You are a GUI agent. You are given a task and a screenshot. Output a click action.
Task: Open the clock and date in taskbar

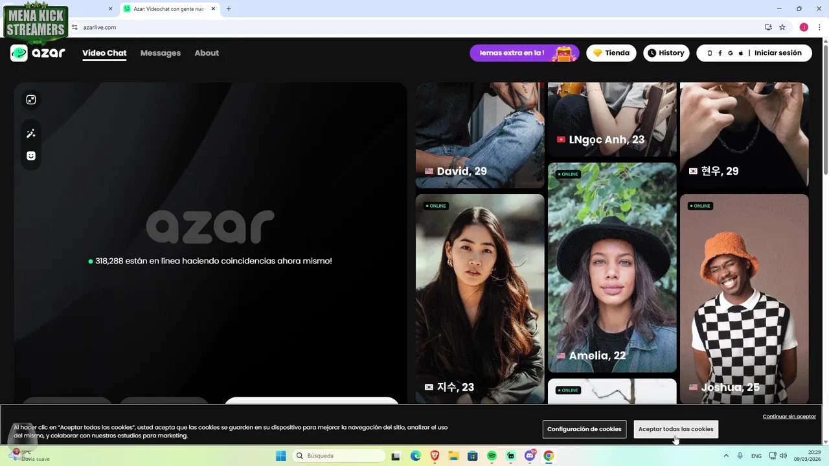click(x=808, y=456)
